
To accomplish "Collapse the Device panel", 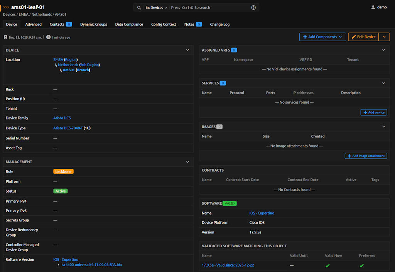I will [187, 50].
